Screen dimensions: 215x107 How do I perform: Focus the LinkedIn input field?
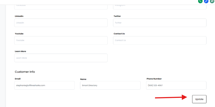click(61, 23)
